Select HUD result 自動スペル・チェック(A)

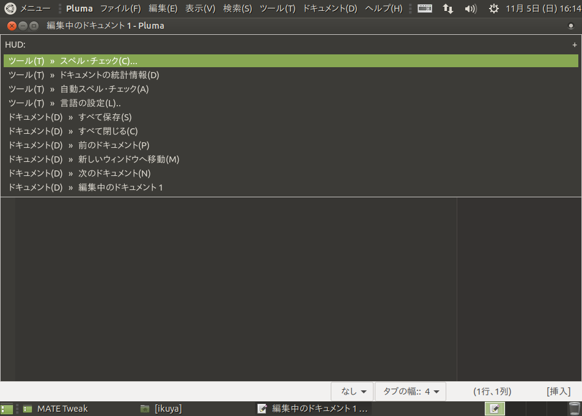point(291,89)
